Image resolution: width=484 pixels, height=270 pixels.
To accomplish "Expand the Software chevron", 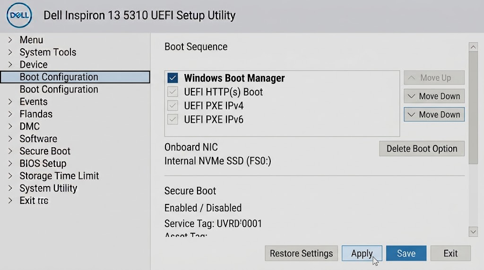I will pyautogui.click(x=10, y=139).
